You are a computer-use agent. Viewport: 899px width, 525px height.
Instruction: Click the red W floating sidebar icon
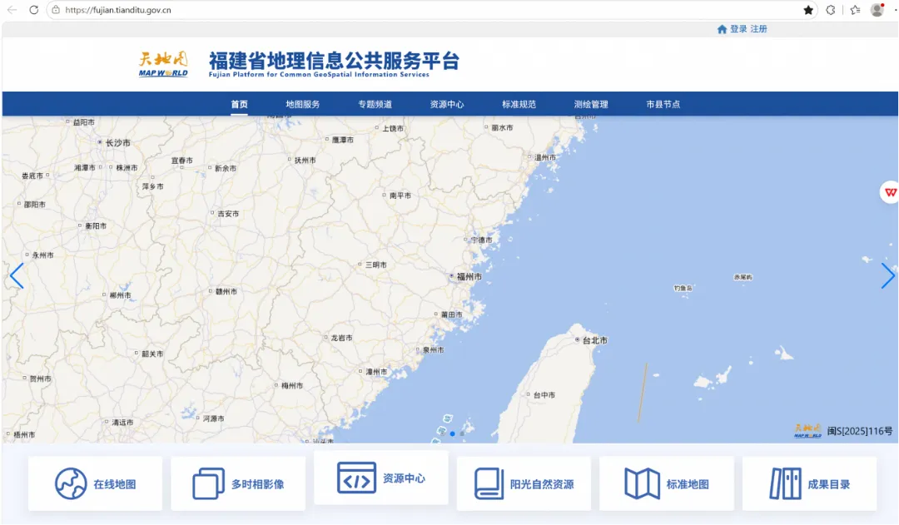coord(890,192)
